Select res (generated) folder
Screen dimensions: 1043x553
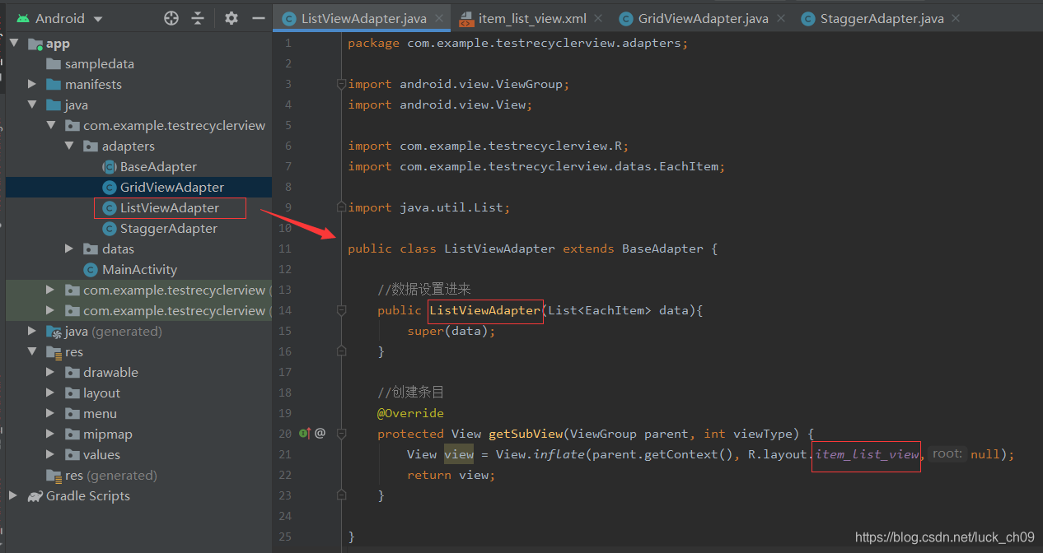(x=111, y=475)
